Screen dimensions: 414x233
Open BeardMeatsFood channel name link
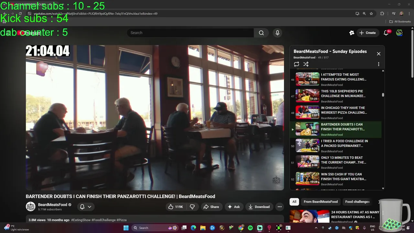tap(52, 205)
